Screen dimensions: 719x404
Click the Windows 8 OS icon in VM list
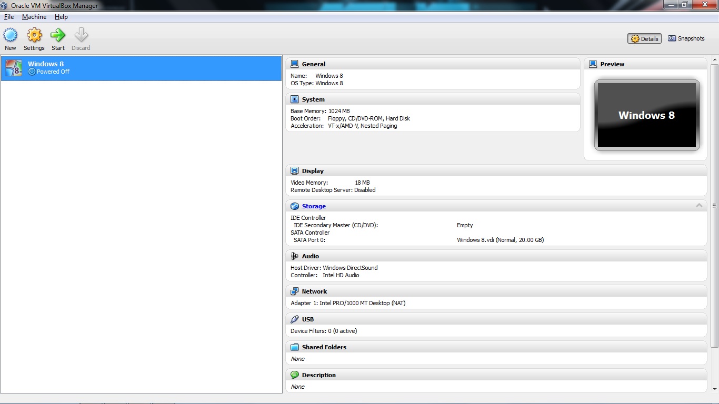[x=14, y=68]
